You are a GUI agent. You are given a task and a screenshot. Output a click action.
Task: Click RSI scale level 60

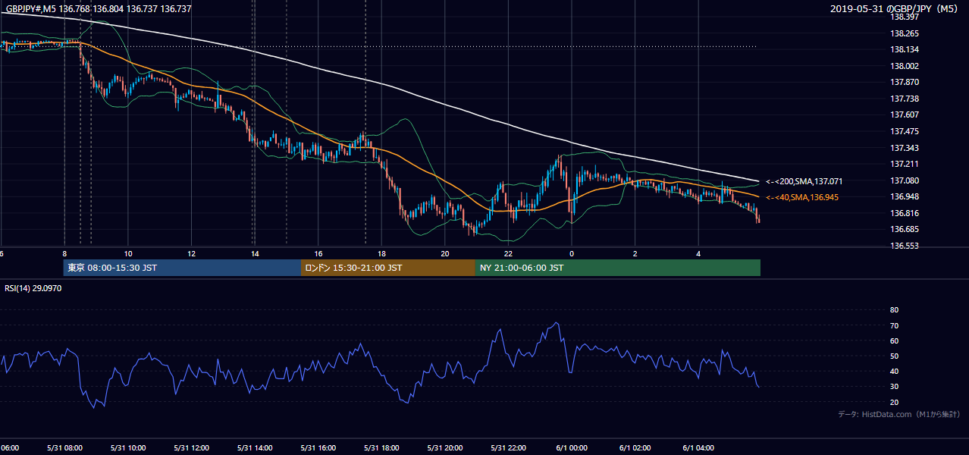894,340
